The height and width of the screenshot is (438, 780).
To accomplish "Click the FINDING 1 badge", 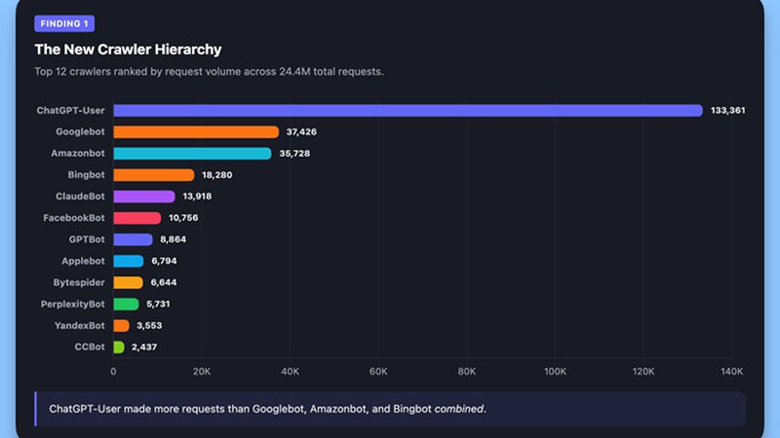I will [64, 23].
